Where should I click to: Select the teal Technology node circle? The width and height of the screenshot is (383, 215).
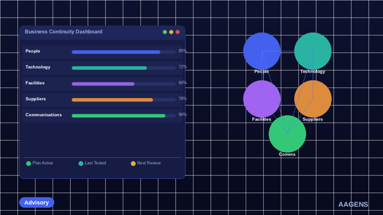point(313,51)
